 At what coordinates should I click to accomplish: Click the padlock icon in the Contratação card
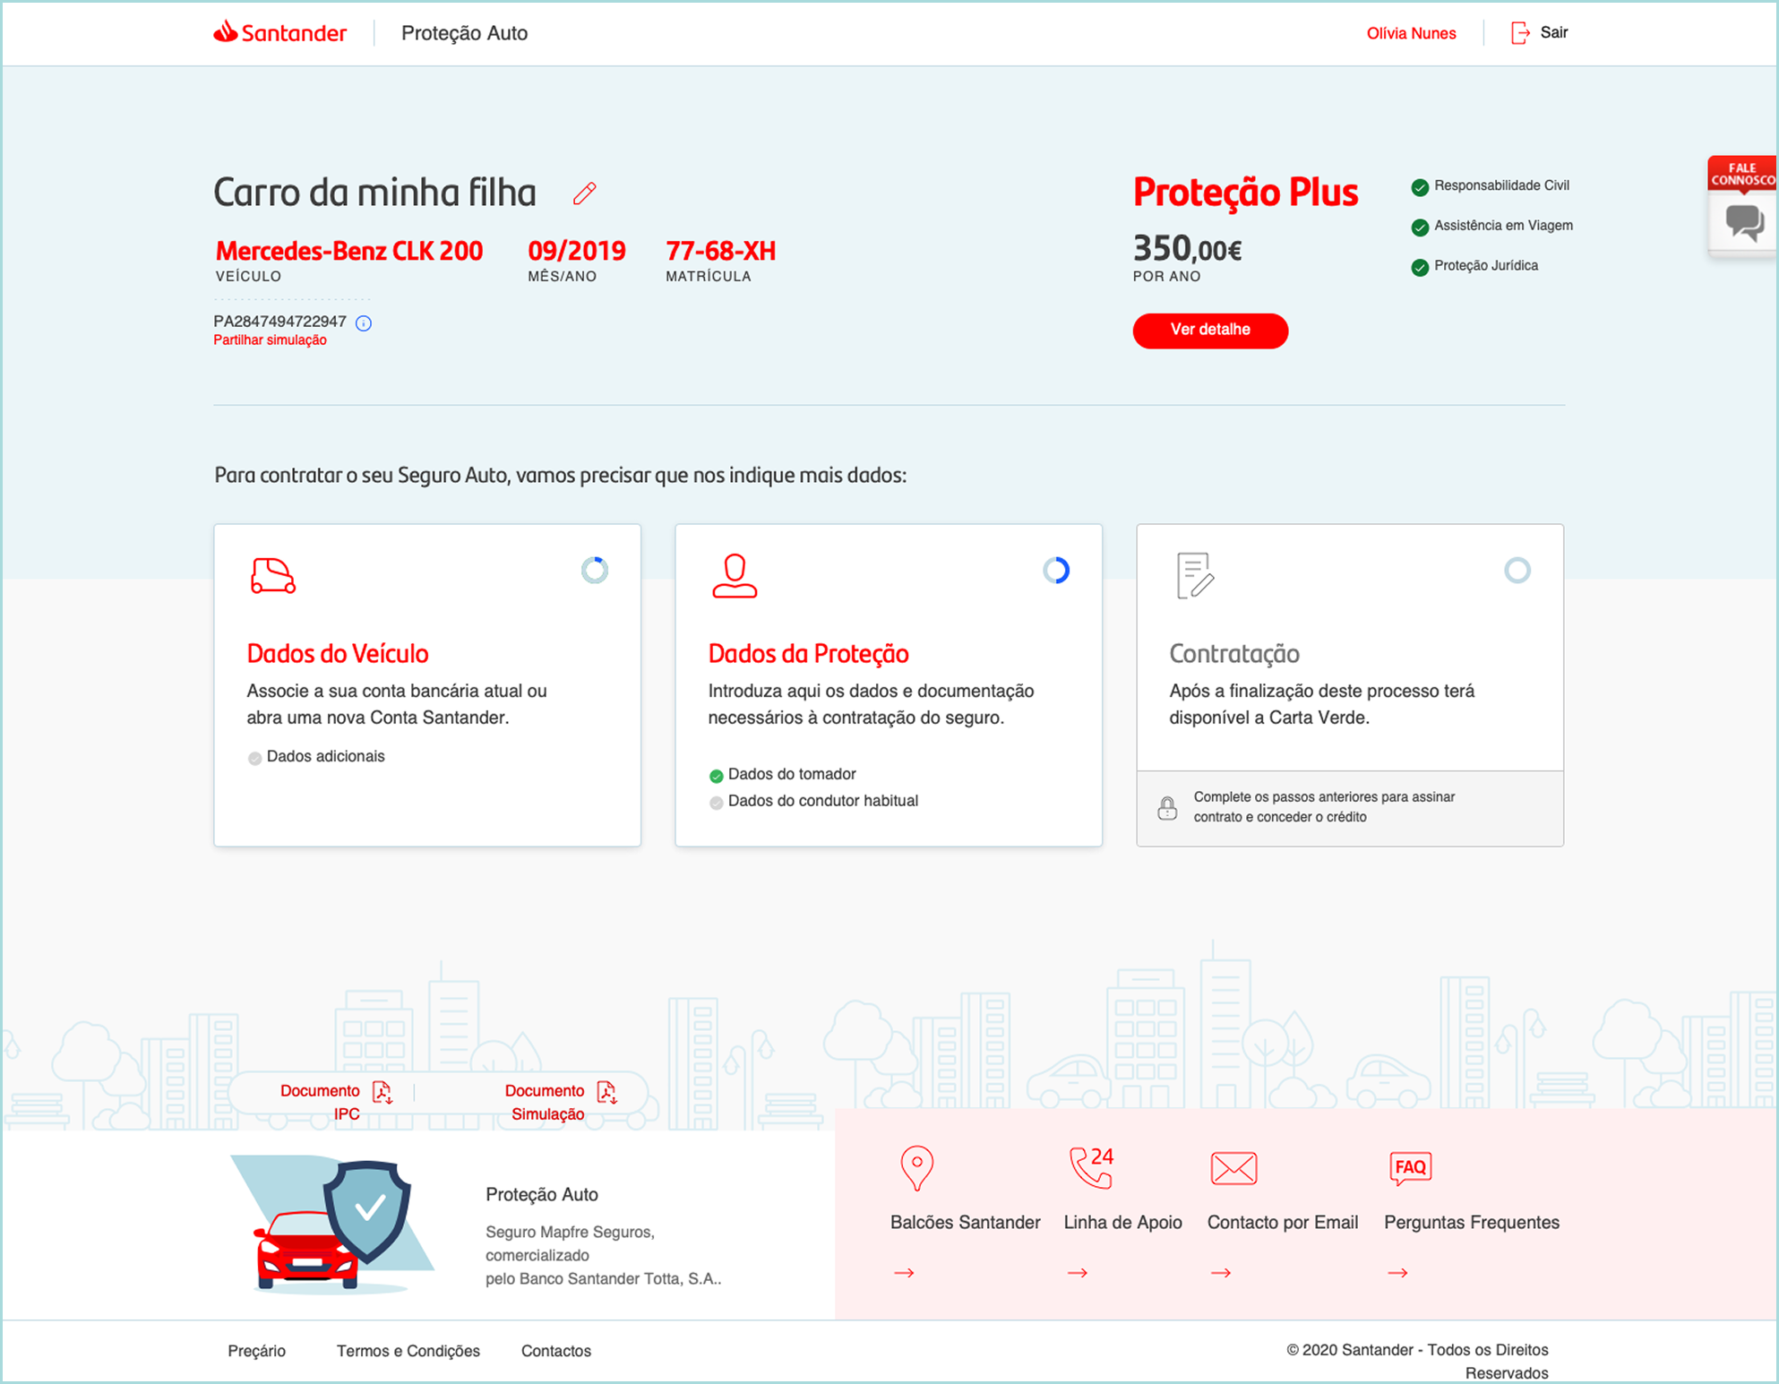(1167, 808)
